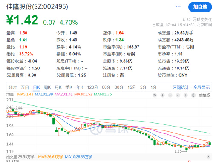Close the volume panel with x icon

pyautogui.click(x=208, y=156)
